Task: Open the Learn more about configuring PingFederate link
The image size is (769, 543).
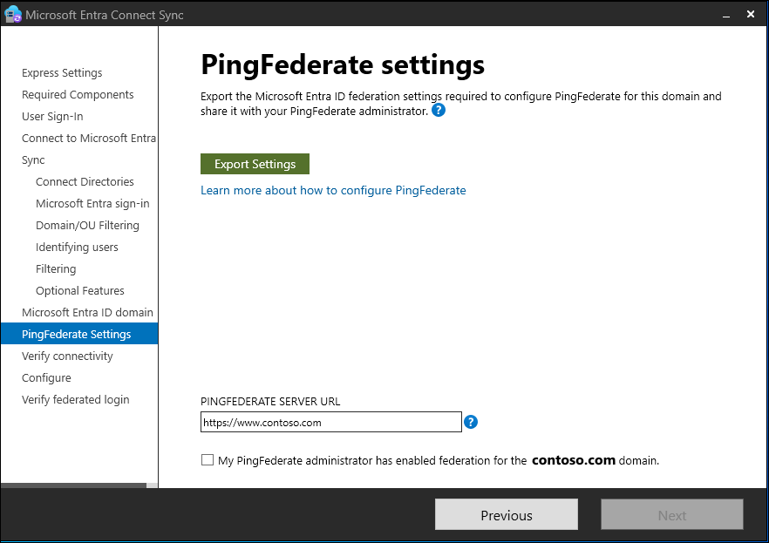Action: pyautogui.click(x=333, y=190)
